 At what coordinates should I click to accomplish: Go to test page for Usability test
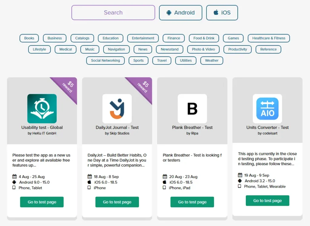pos(42,202)
